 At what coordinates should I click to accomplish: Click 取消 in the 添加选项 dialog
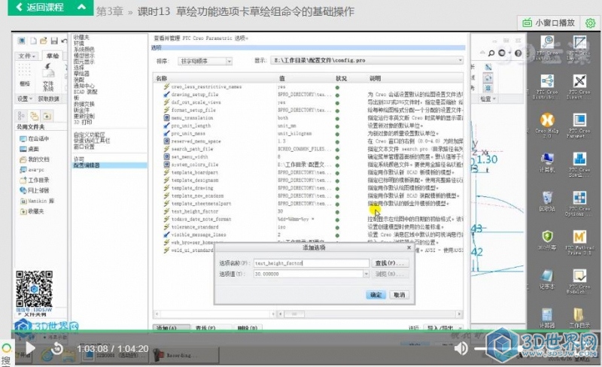pos(400,295)
